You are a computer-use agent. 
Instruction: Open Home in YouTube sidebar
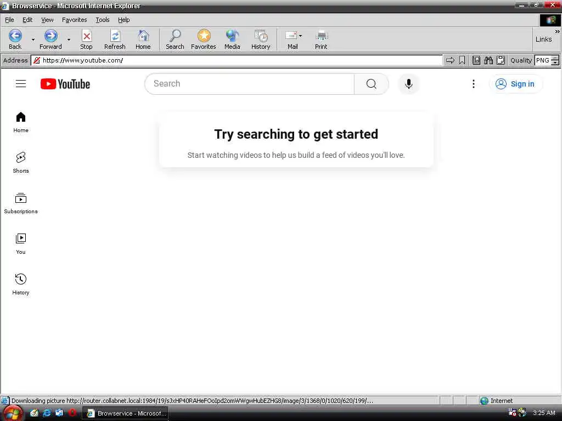pos(21,122)
